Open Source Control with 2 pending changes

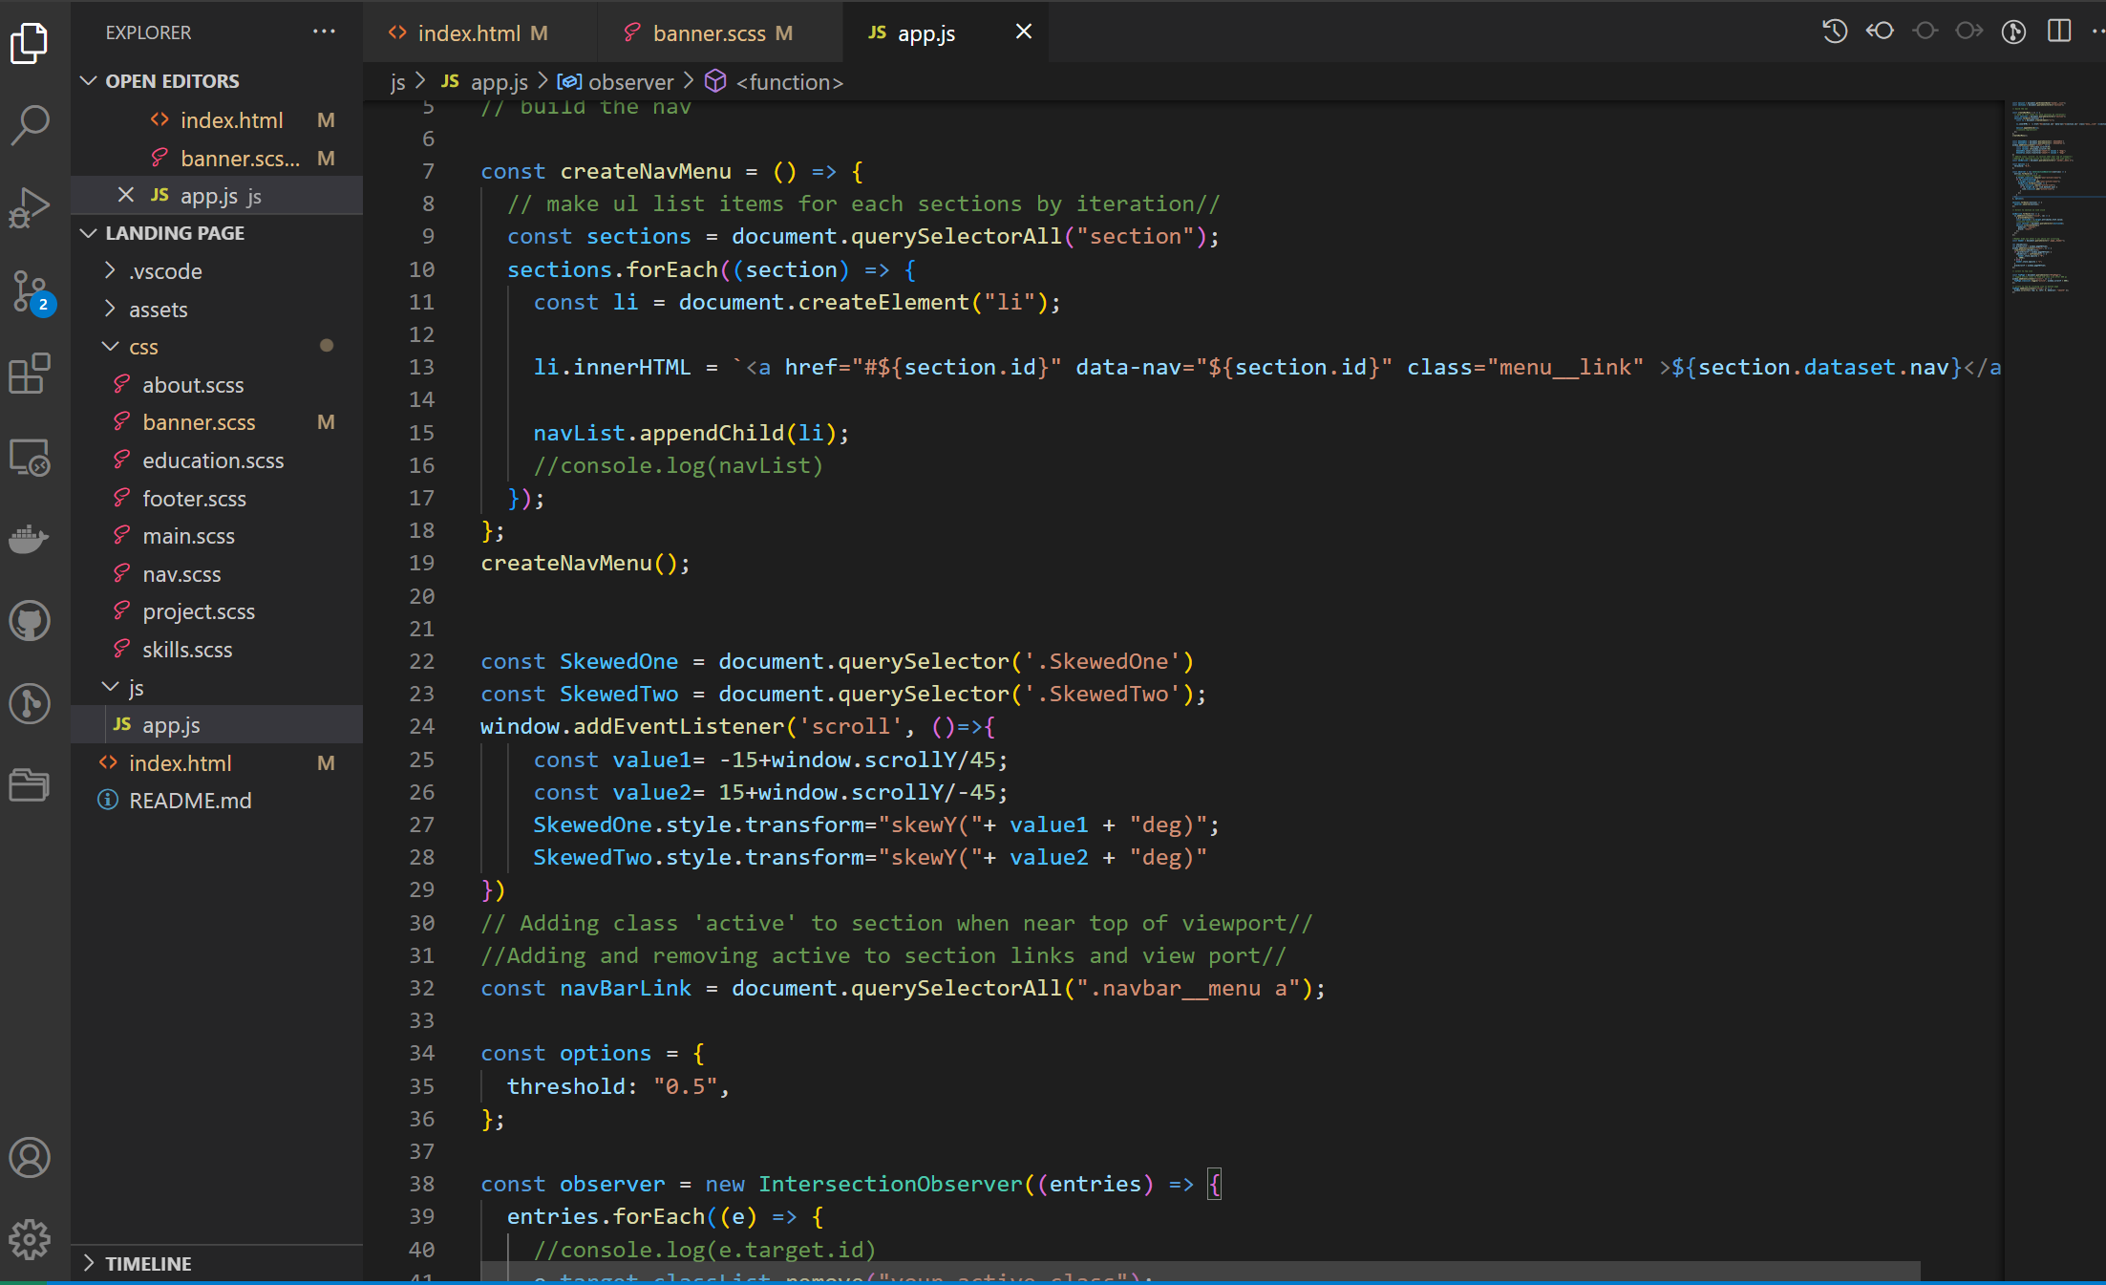tap(30, 290)
